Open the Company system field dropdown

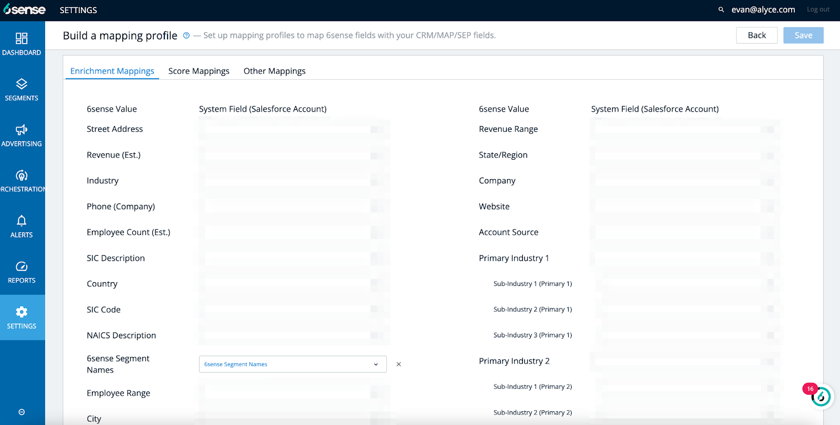(685, 181)
